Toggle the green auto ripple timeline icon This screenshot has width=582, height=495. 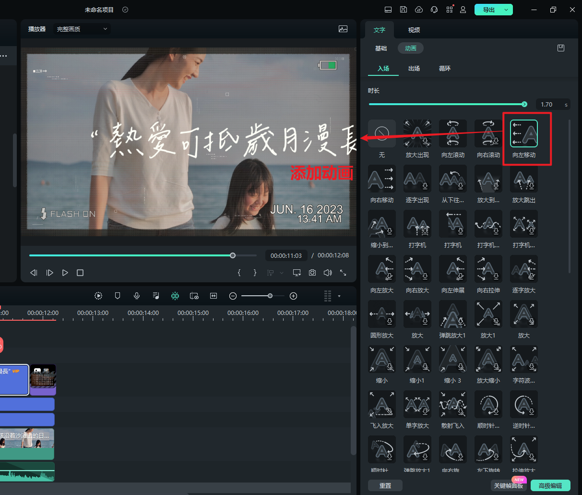pos(175,296)
